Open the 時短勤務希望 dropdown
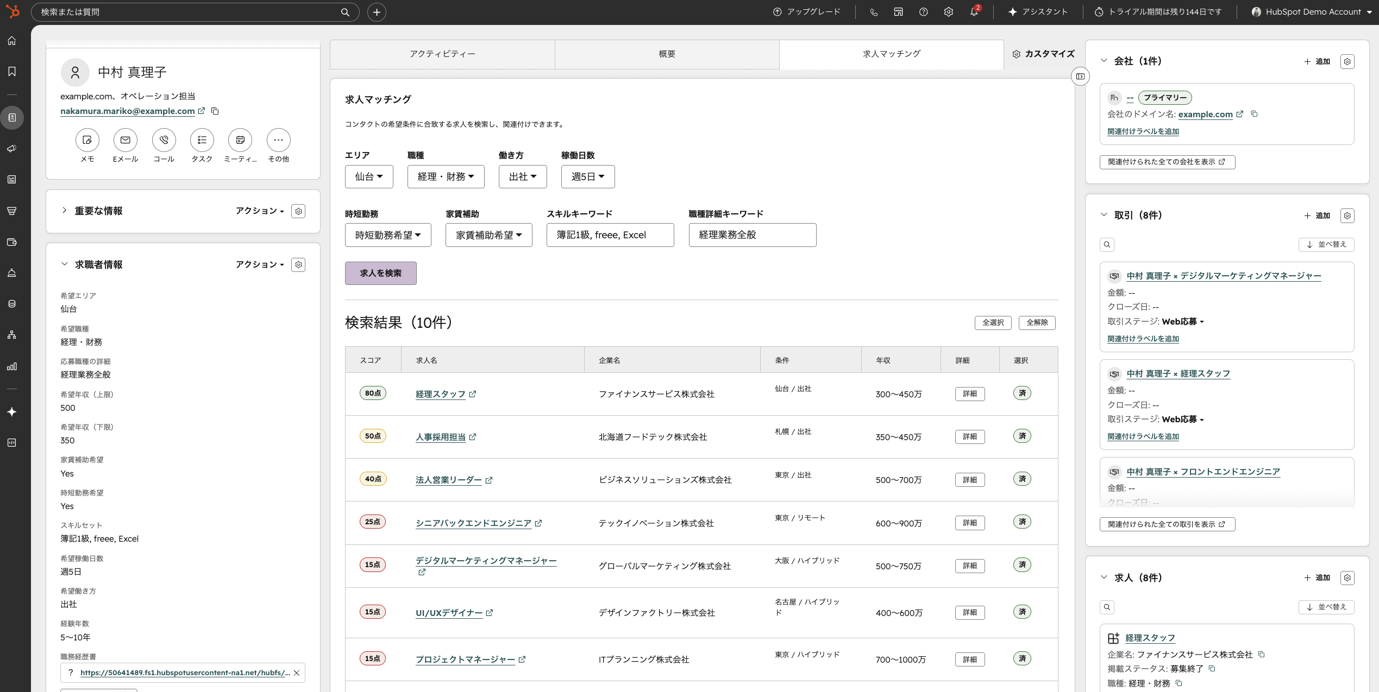Screen dimensions: 1379x692 click(x=388, y=235)
